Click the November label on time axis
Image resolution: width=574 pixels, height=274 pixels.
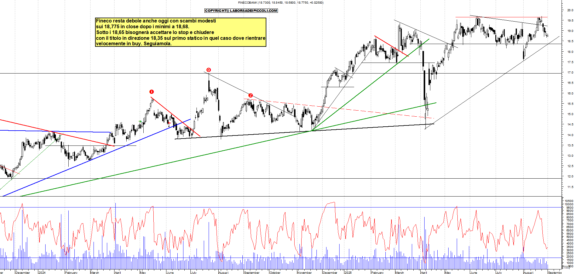pos(305,272)
